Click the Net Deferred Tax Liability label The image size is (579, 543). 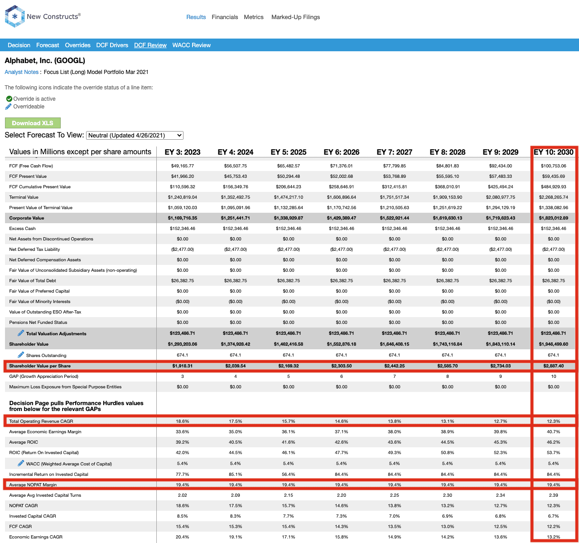click(34, 249)
